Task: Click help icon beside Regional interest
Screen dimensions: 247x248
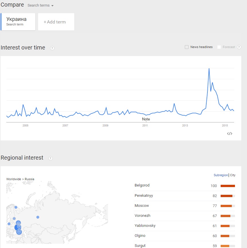Action: click(50, 158)
